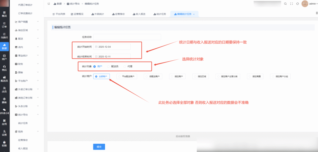Select 指定区域 option
This screenshot has height=152, width=318.
[201, 76]
